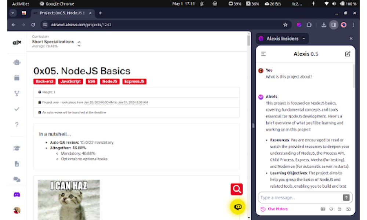
Task: Expand the Short Specializations curriculum selector
Action: [x=79, y=44]
